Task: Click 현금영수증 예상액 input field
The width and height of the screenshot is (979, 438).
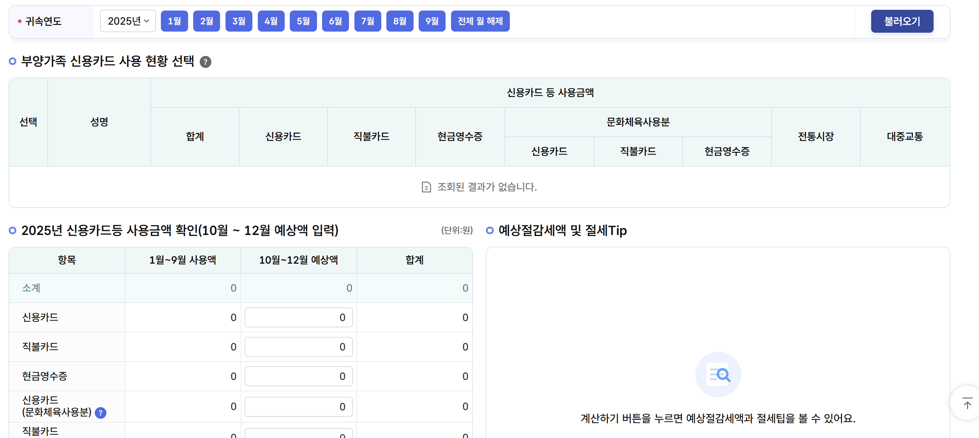Action: click(x=298, y=376)
